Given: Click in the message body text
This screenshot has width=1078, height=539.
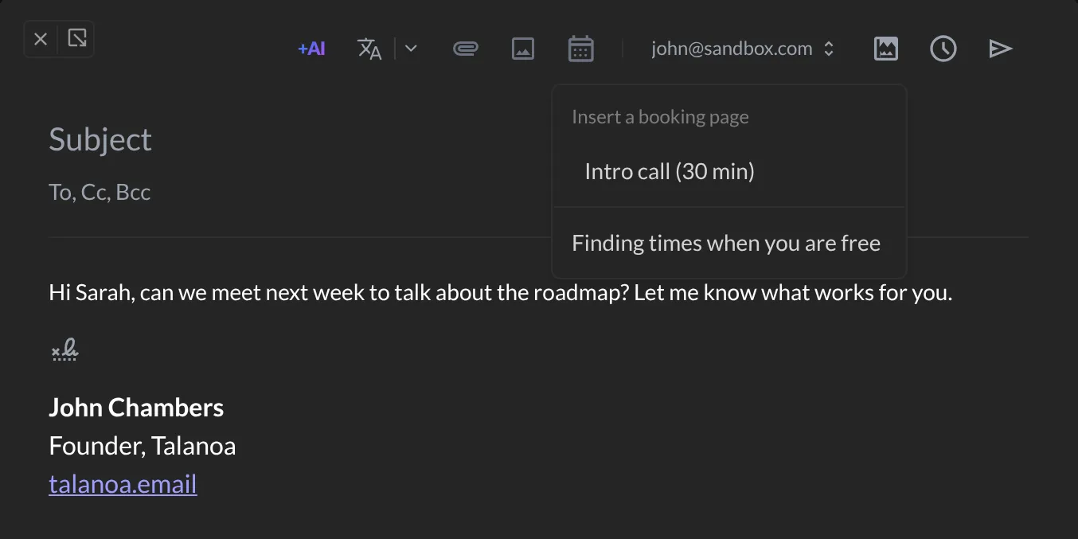Looking at the screenshot, I should (x=500, y=292).
